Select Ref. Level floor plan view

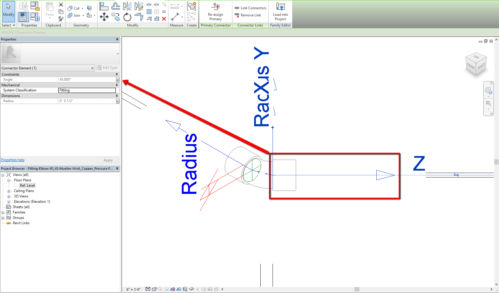pos(27,186)
